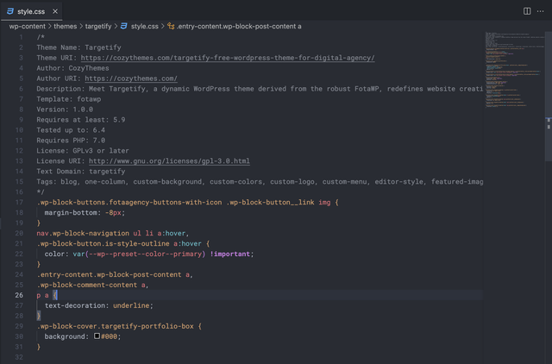Open .entry-content.wp-block-post-content a breadcrumb symbol
The height and width of the screenshot is (364, 552).
239,27
